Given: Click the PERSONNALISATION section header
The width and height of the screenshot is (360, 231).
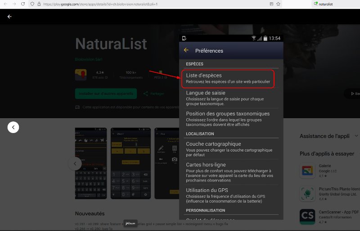Looking at the screenshot, I should point(206,210).
